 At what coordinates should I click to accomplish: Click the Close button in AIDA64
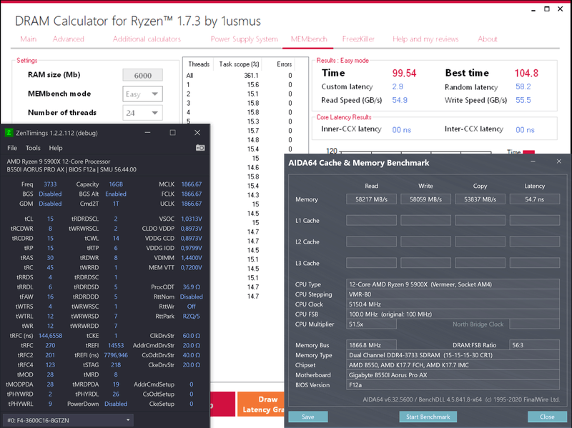tap(547, 417)
